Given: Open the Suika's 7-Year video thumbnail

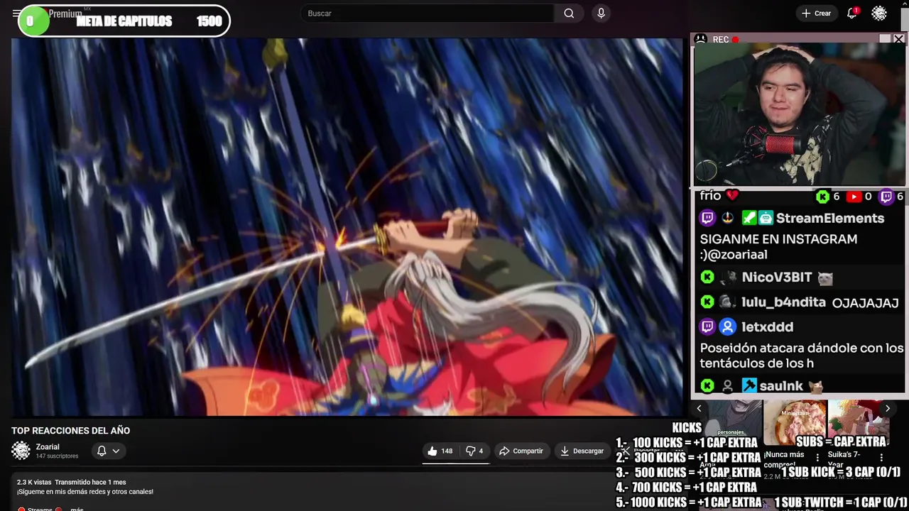Looking at the screenshot, I should pyautogui.click(x=859, y=422).
